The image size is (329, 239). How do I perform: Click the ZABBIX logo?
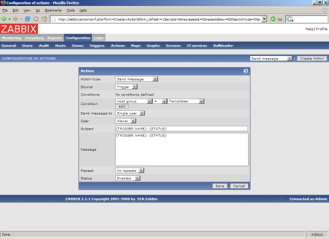coord(19,29)
